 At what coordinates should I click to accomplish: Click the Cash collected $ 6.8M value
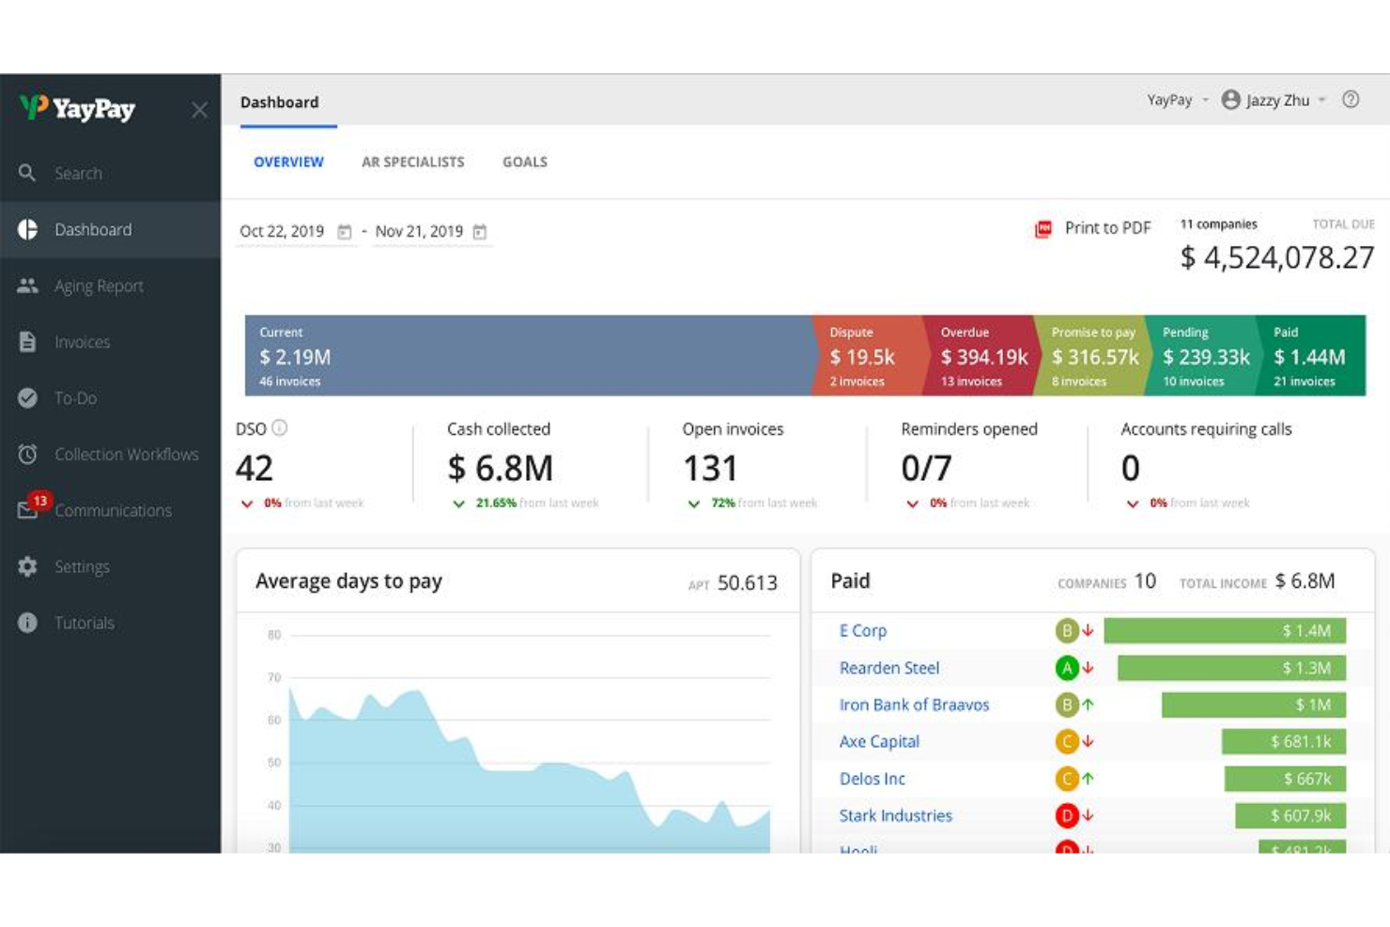coord(501,468)
